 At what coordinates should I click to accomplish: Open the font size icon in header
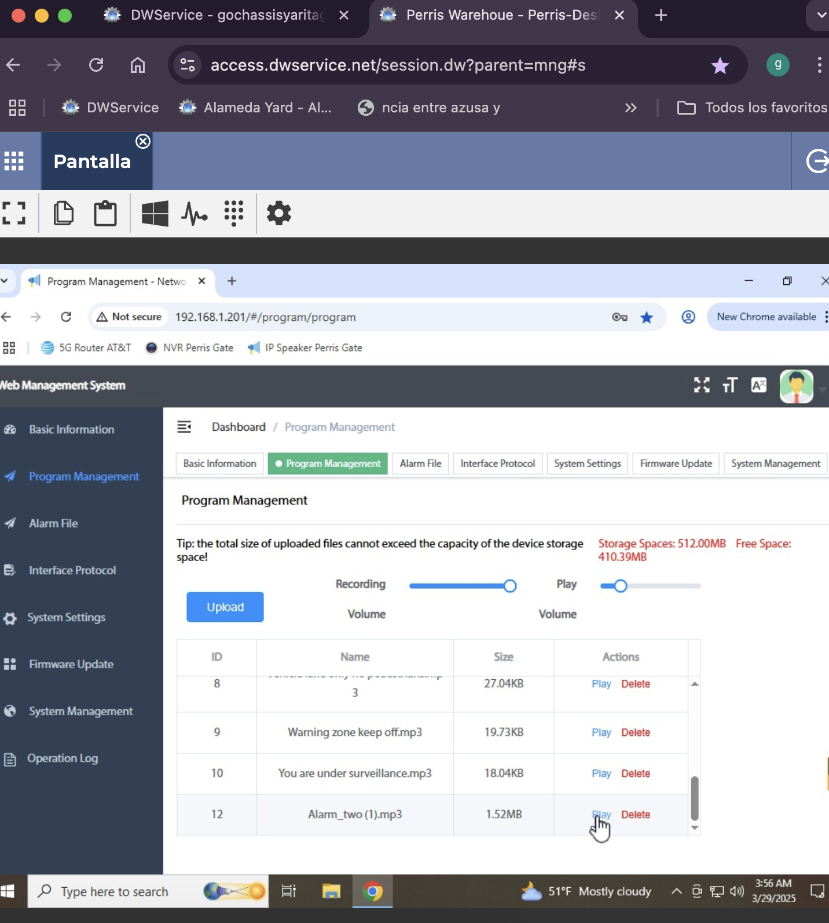point(730,385)
